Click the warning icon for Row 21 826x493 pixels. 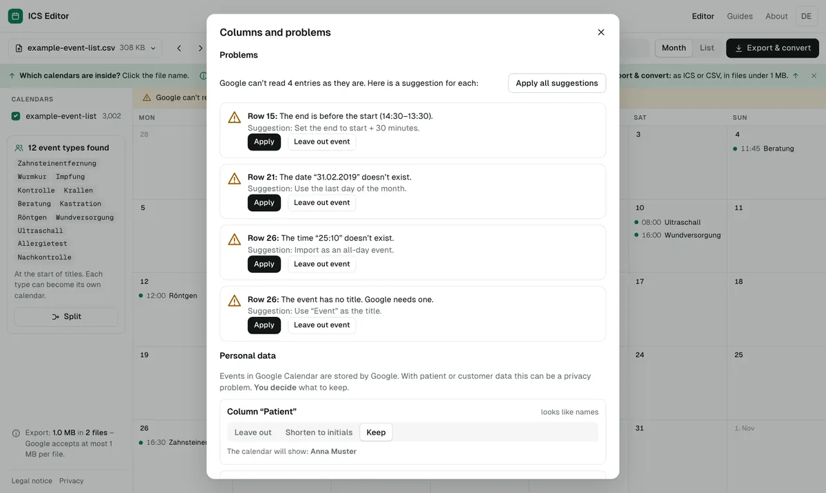pos(235,178)
